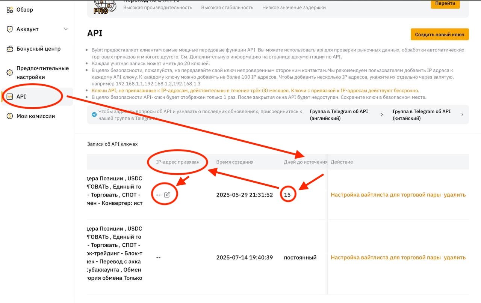Open the Обзор sidebar section
This screenshot has width=481, height=303.
click(24, 10)
